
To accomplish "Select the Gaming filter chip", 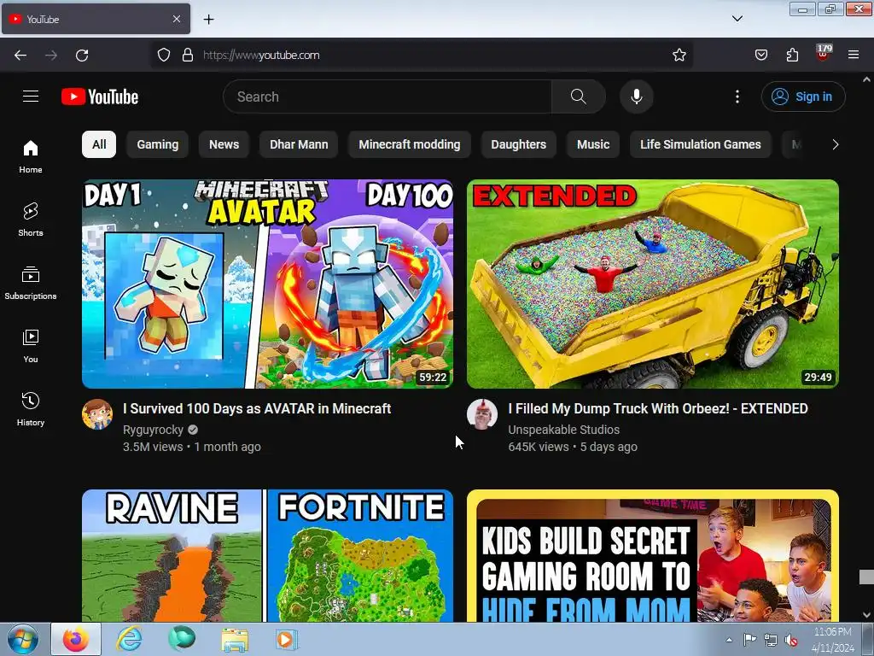I will pyautogui.click(x=158, y=144).
